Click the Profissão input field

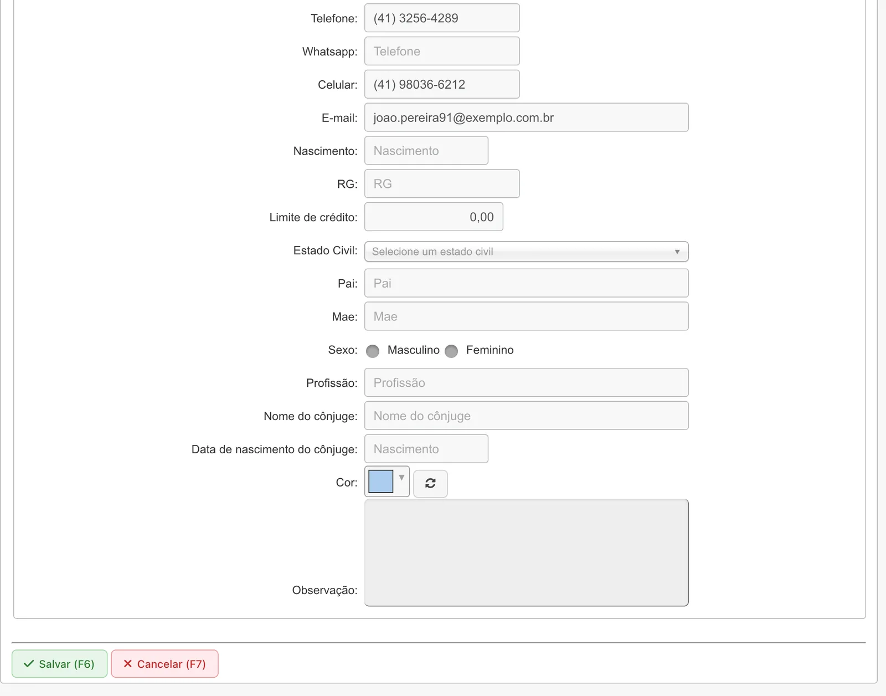pyautogui.click(x=526, y=382)
